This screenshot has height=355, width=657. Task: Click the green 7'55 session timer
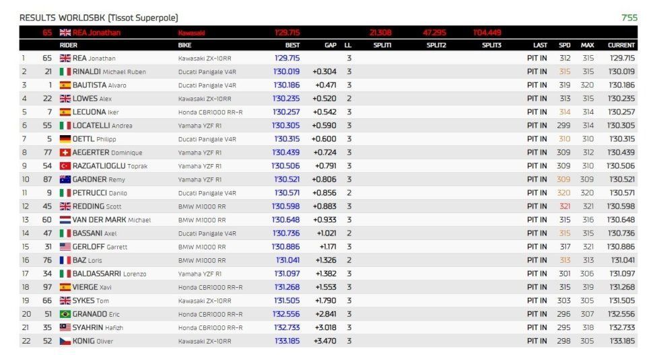pyautogui.click(x=629, y=17)
